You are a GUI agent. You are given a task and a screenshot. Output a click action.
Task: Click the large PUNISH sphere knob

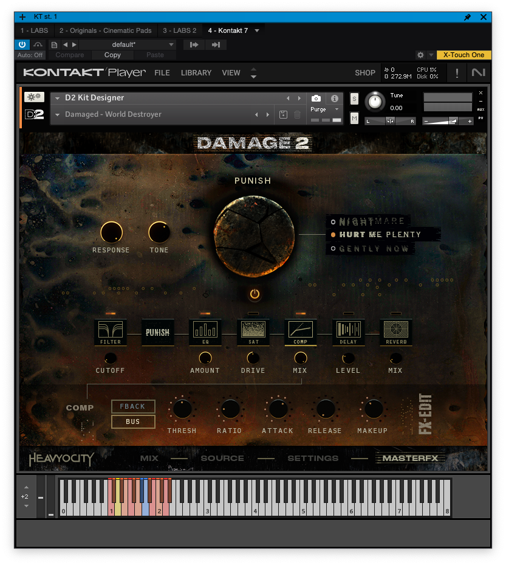[x=255, y=237]
